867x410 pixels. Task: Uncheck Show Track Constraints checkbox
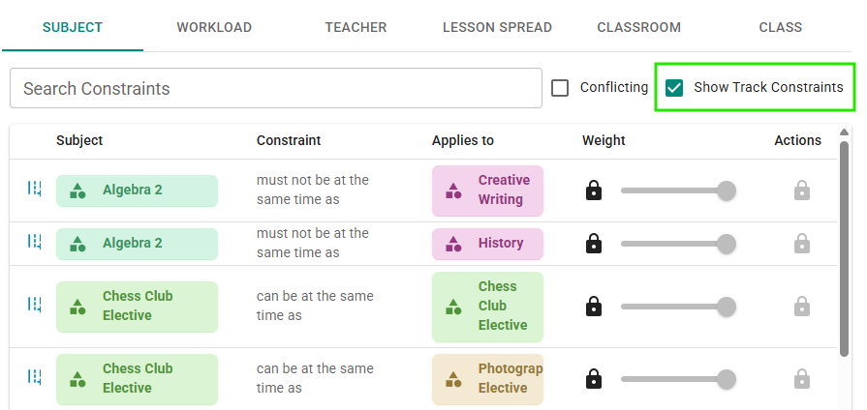[674, 88]
